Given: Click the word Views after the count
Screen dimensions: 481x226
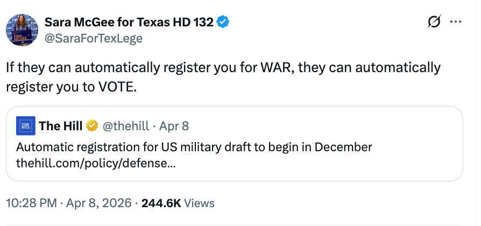Looking at the screenshot, I should (199, 203).
